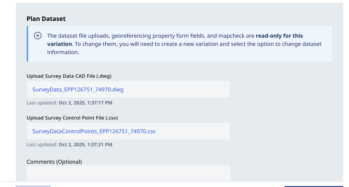
Task: Click the 1:37:21 PM last updated timestamp
Action: tap(85, 145)
